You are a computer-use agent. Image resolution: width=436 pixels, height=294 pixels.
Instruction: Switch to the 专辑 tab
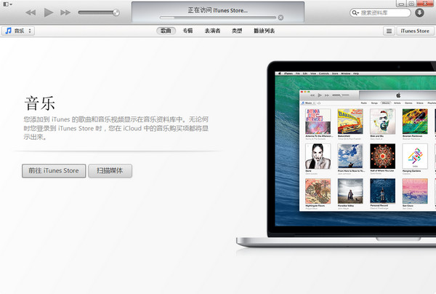(187, 31)
